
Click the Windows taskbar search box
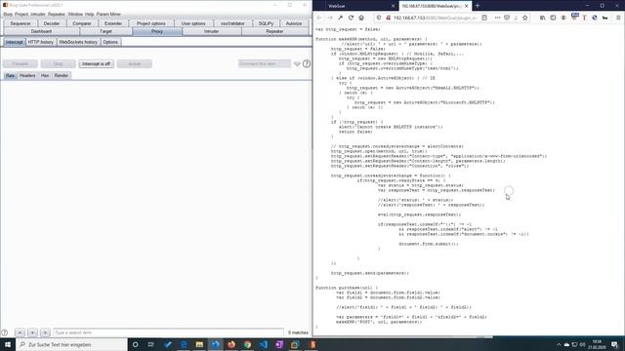point(71,344)
